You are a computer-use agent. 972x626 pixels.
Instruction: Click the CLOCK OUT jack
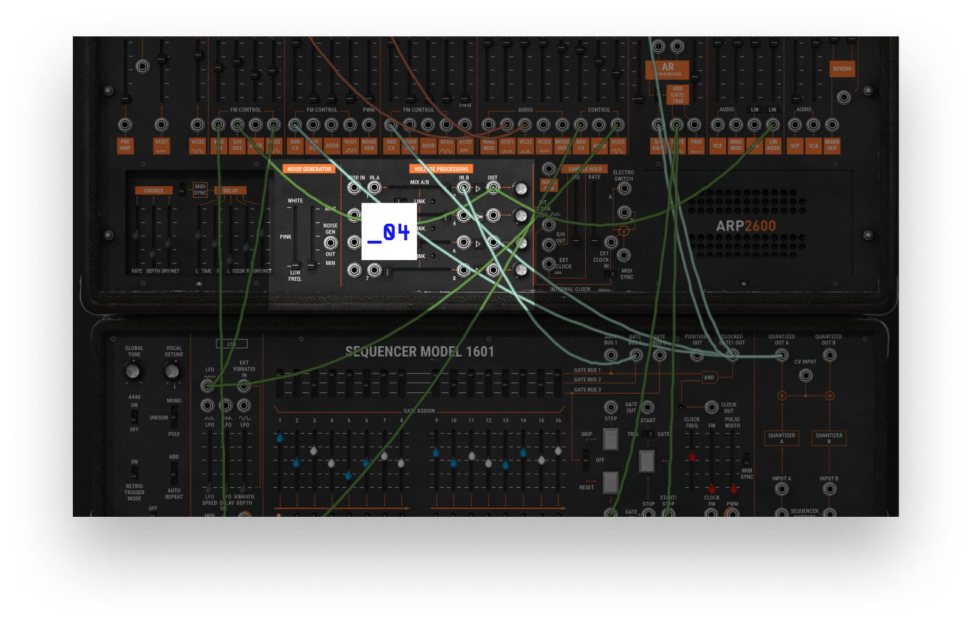[x=712, y=408]
